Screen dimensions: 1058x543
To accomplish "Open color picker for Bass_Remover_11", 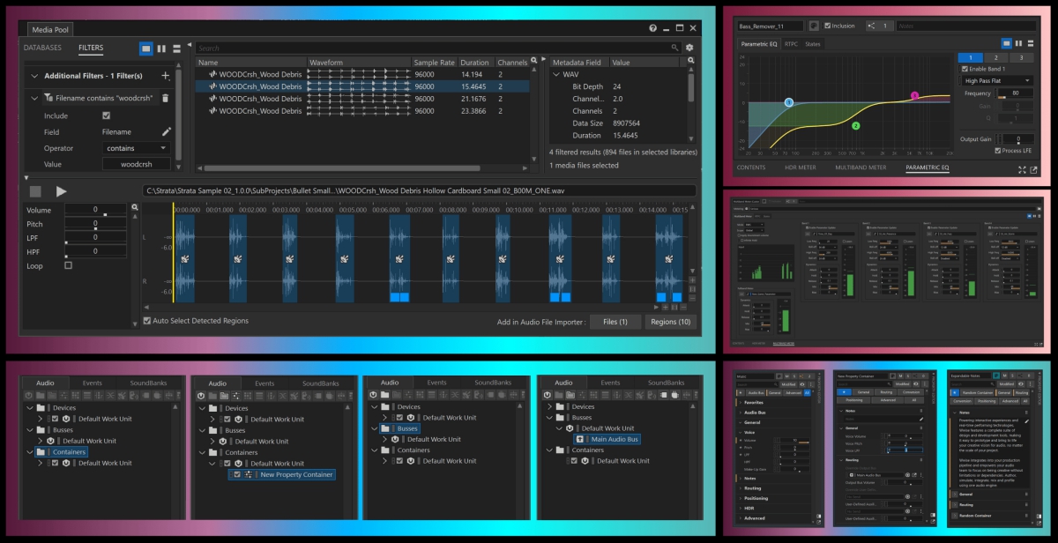I will click(814, 26).
